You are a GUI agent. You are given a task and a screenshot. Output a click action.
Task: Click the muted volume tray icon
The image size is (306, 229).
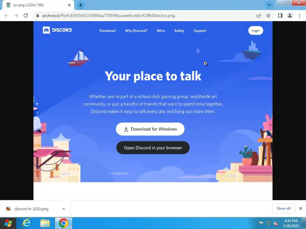276,223
